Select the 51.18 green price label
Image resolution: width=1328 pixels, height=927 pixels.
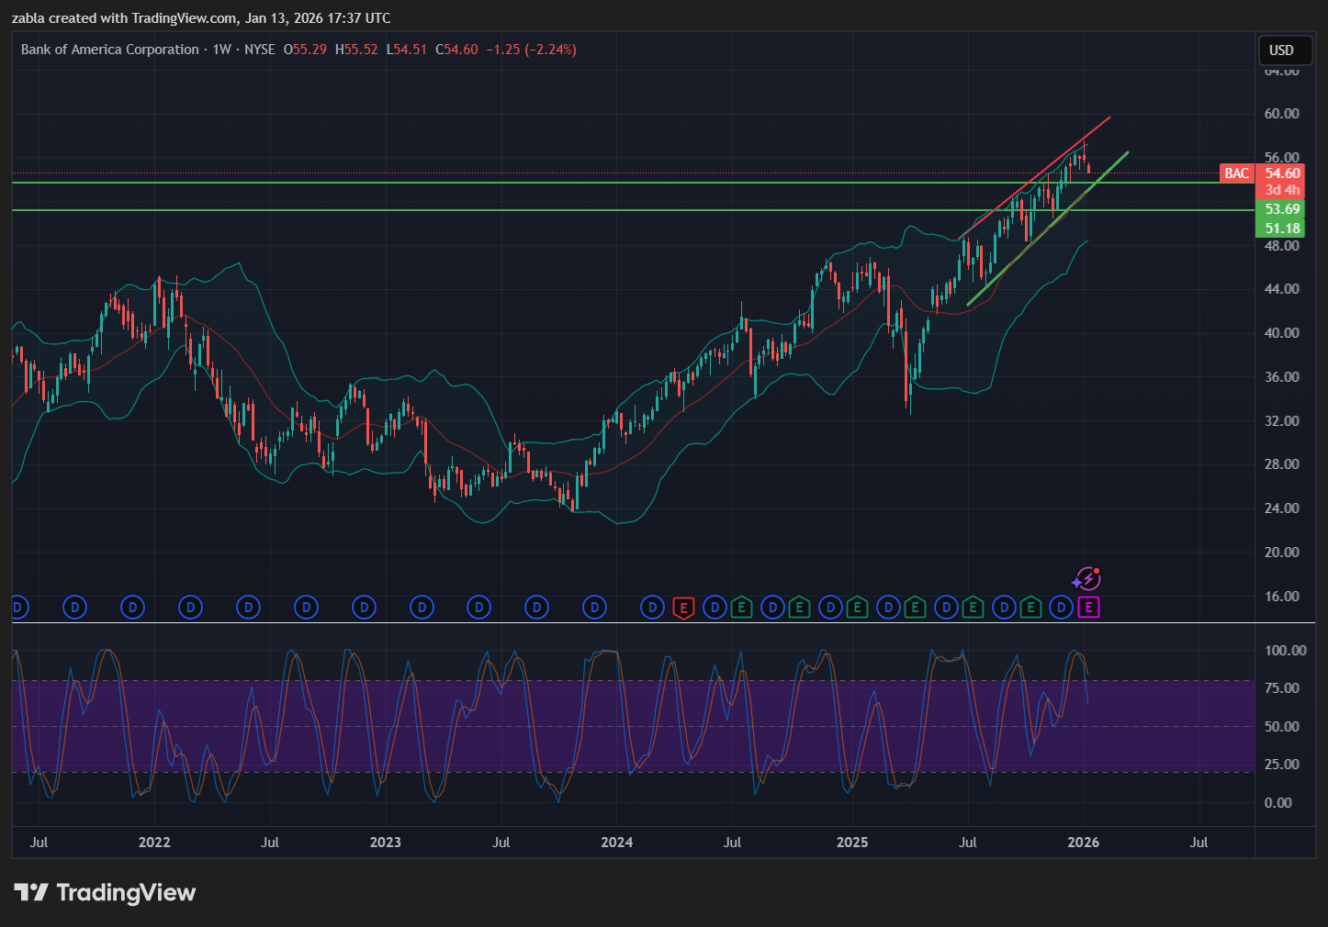tap(1282, 229)
